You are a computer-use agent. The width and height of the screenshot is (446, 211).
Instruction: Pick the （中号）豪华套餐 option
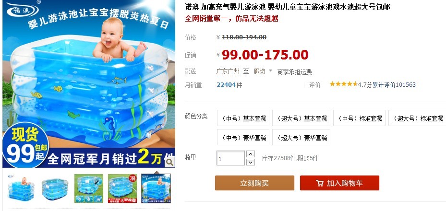coord(243,138)
